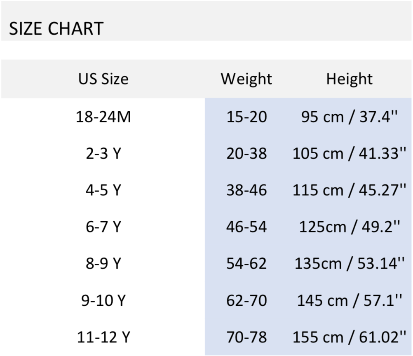Select the 6-7 Y size cell
Screen dimensions: 413x356
(x=103, y=227)
